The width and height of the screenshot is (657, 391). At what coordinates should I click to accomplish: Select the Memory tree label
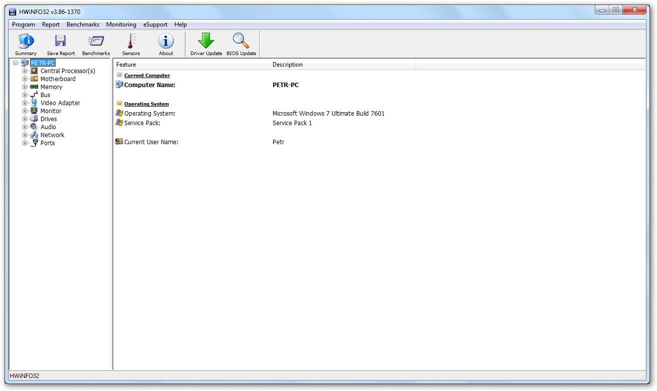click(x=51, y=87)
